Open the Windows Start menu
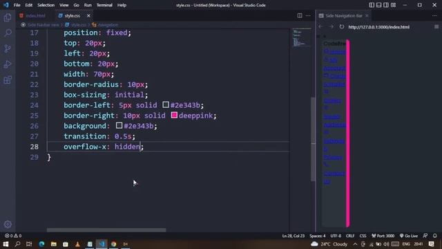 6,244
